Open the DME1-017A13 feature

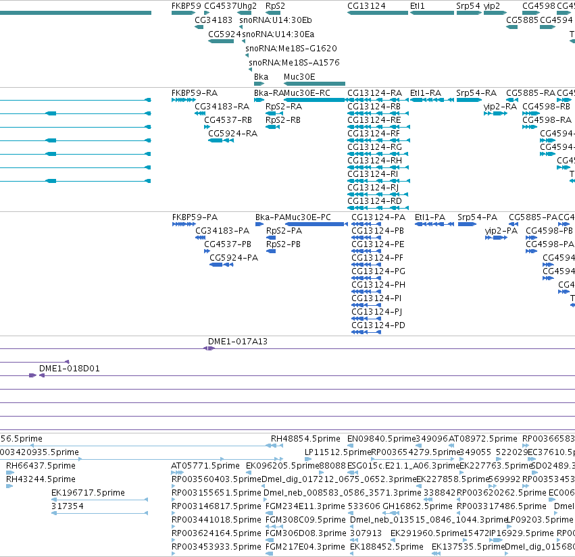pos(238,342)
